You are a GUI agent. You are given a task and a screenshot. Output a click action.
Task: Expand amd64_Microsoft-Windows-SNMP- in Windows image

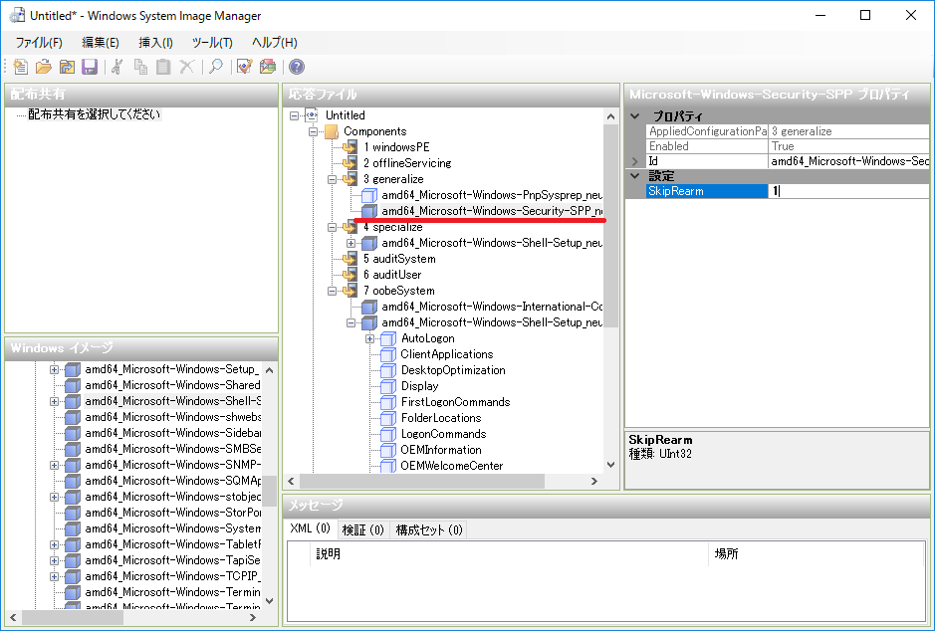click(x=54, y=465)
